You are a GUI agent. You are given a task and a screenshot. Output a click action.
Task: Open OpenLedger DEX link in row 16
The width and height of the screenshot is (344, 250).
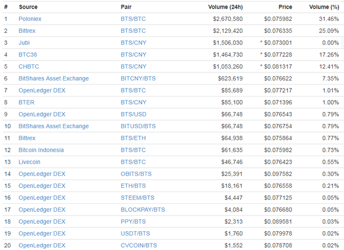click(42, 198)
